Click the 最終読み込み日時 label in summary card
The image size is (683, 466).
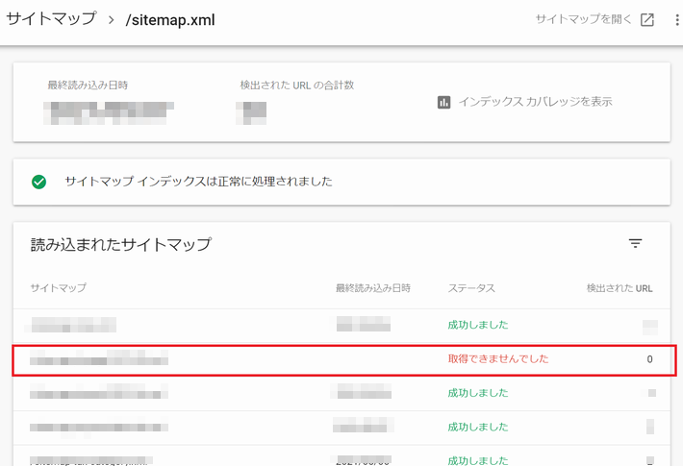[88, 85]
